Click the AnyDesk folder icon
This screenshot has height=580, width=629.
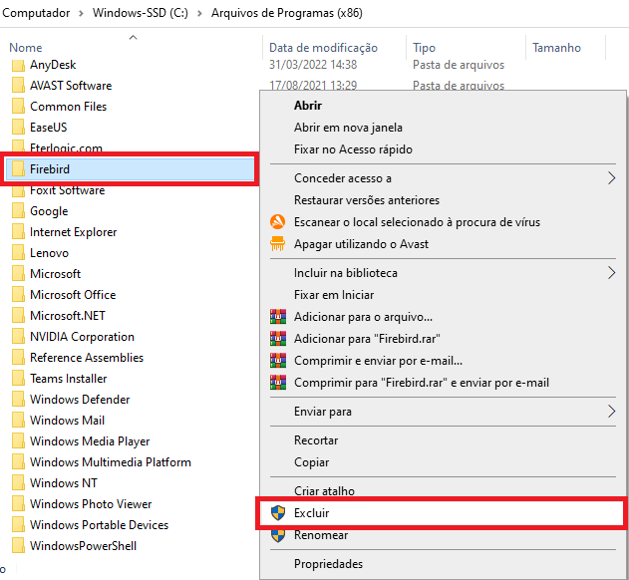[x=18, y=65]
